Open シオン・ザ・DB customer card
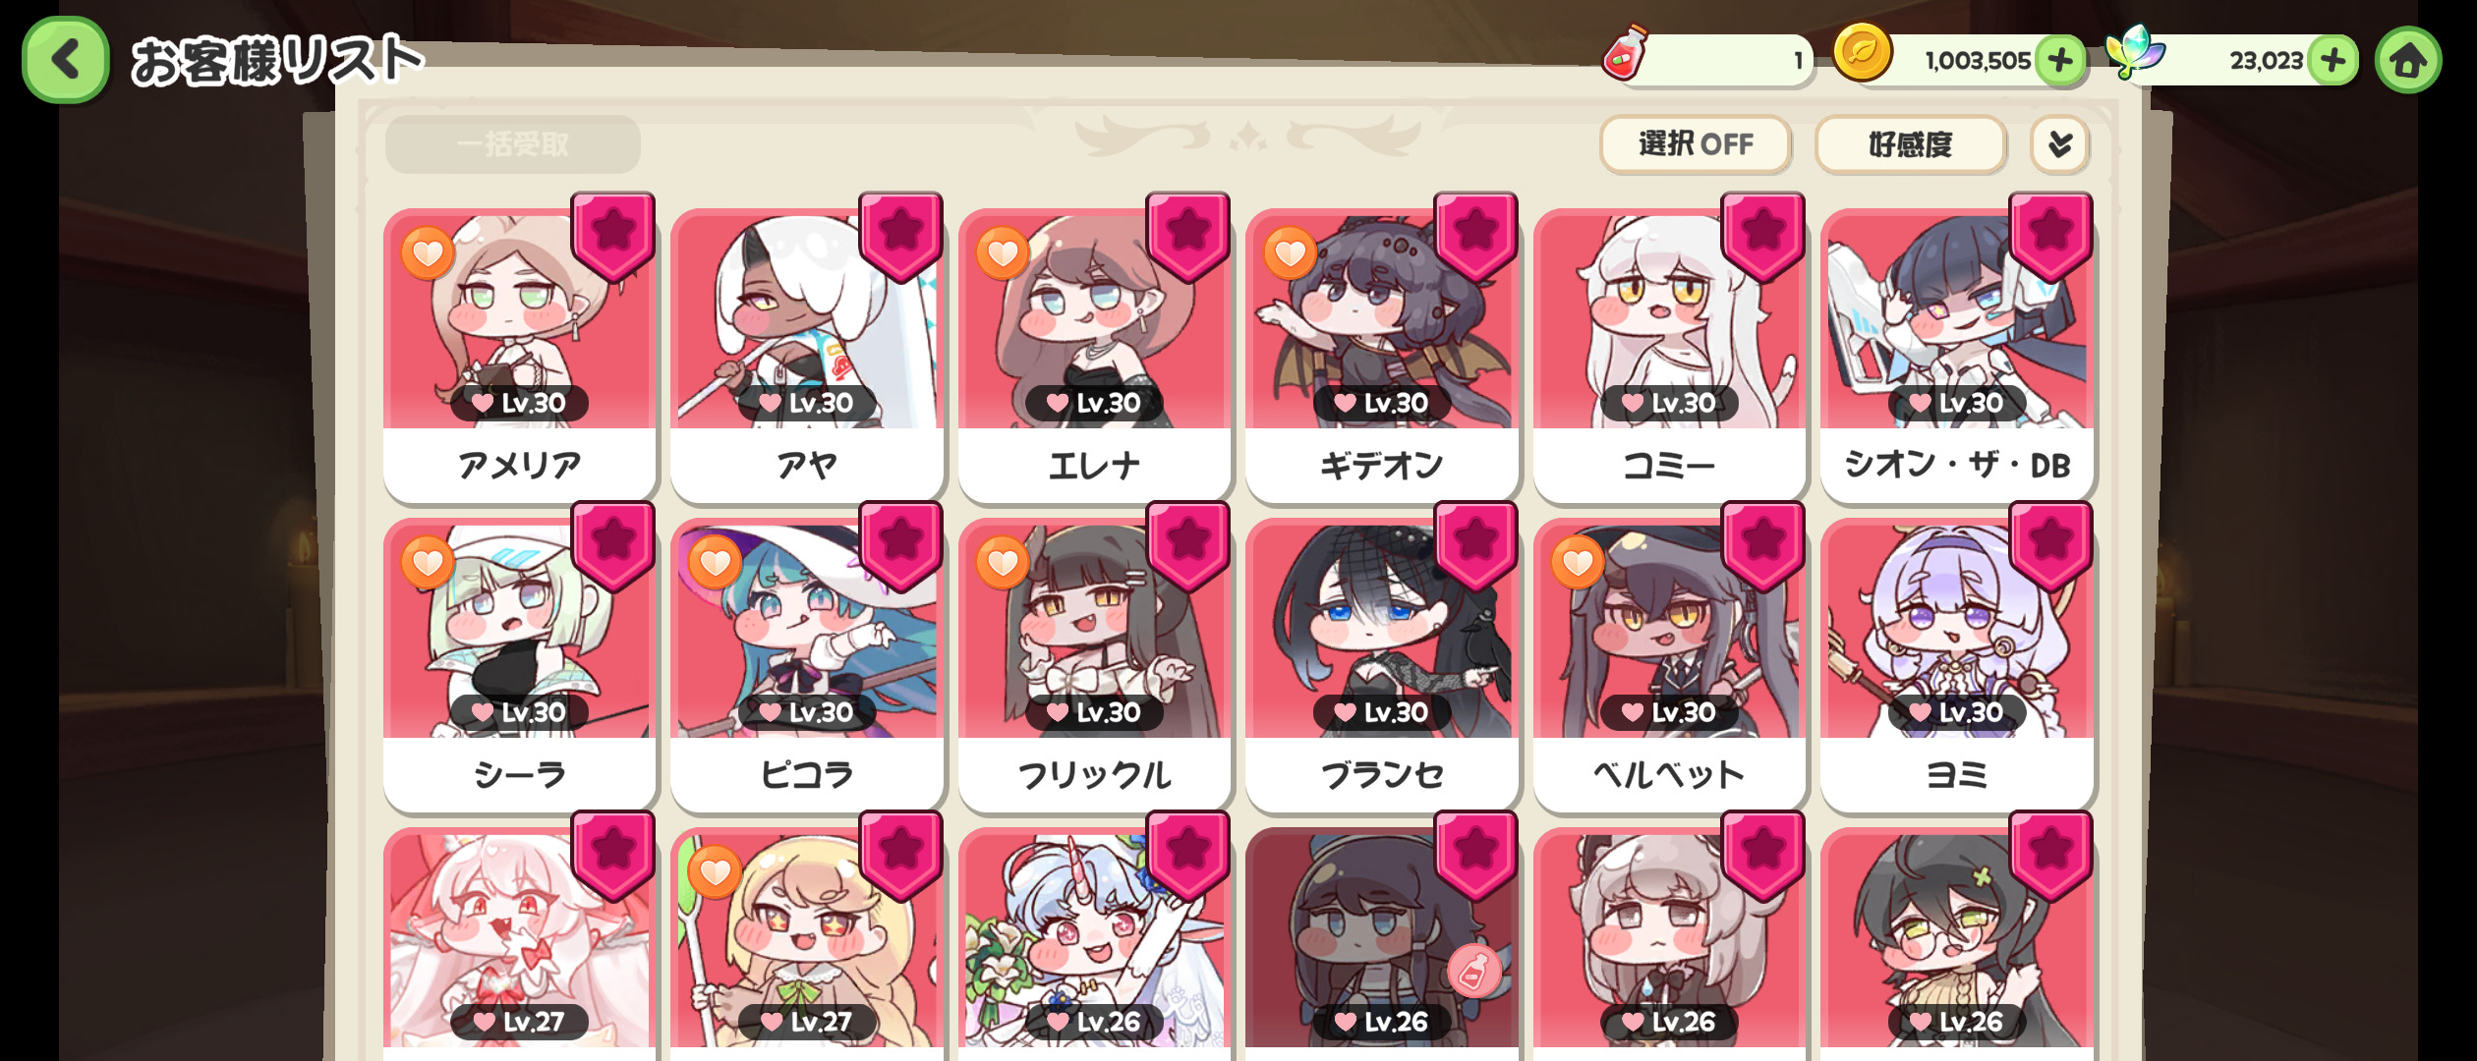2477x1061 pixels. (x=1956, y=355)
